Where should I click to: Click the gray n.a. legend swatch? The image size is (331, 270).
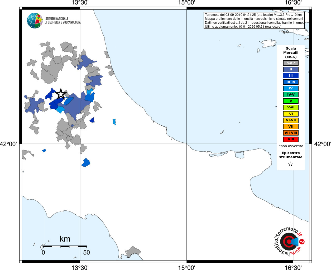coord(291,63)
